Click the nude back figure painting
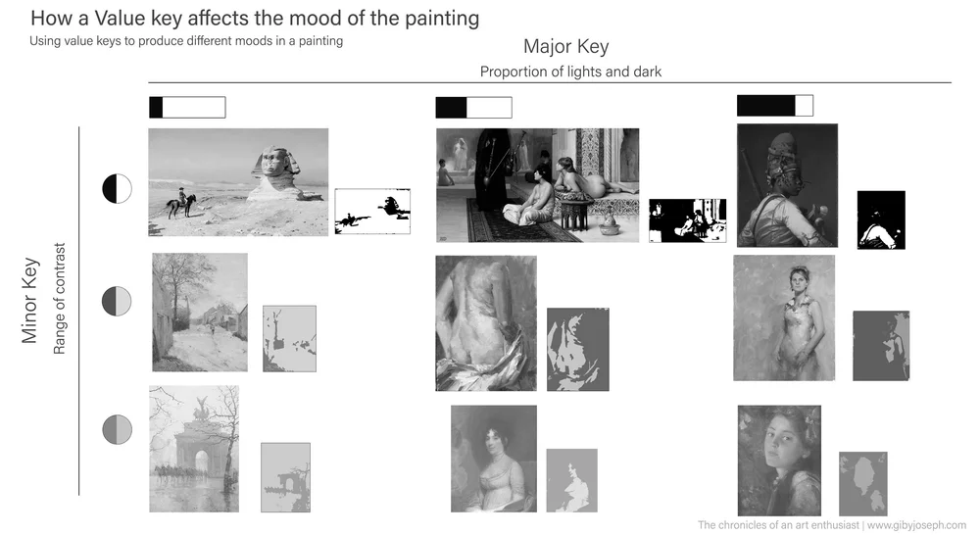The width and height of the screenshot is (980, 535). point(486,323)
